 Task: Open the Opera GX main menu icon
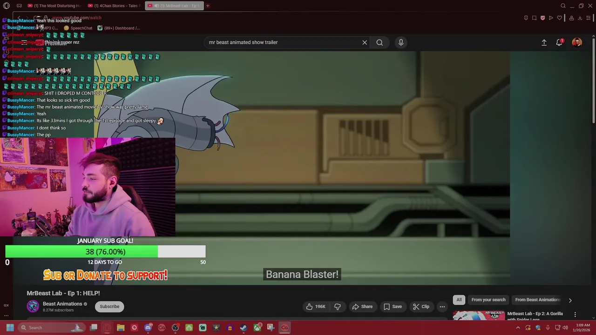pyautogui.click(x=7, y=6)
